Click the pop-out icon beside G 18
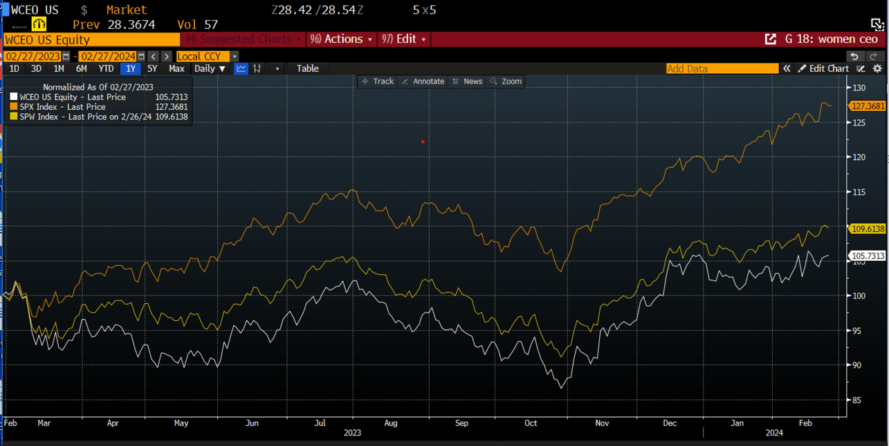This screenshot has height=446, width=889. pos(770,39)
